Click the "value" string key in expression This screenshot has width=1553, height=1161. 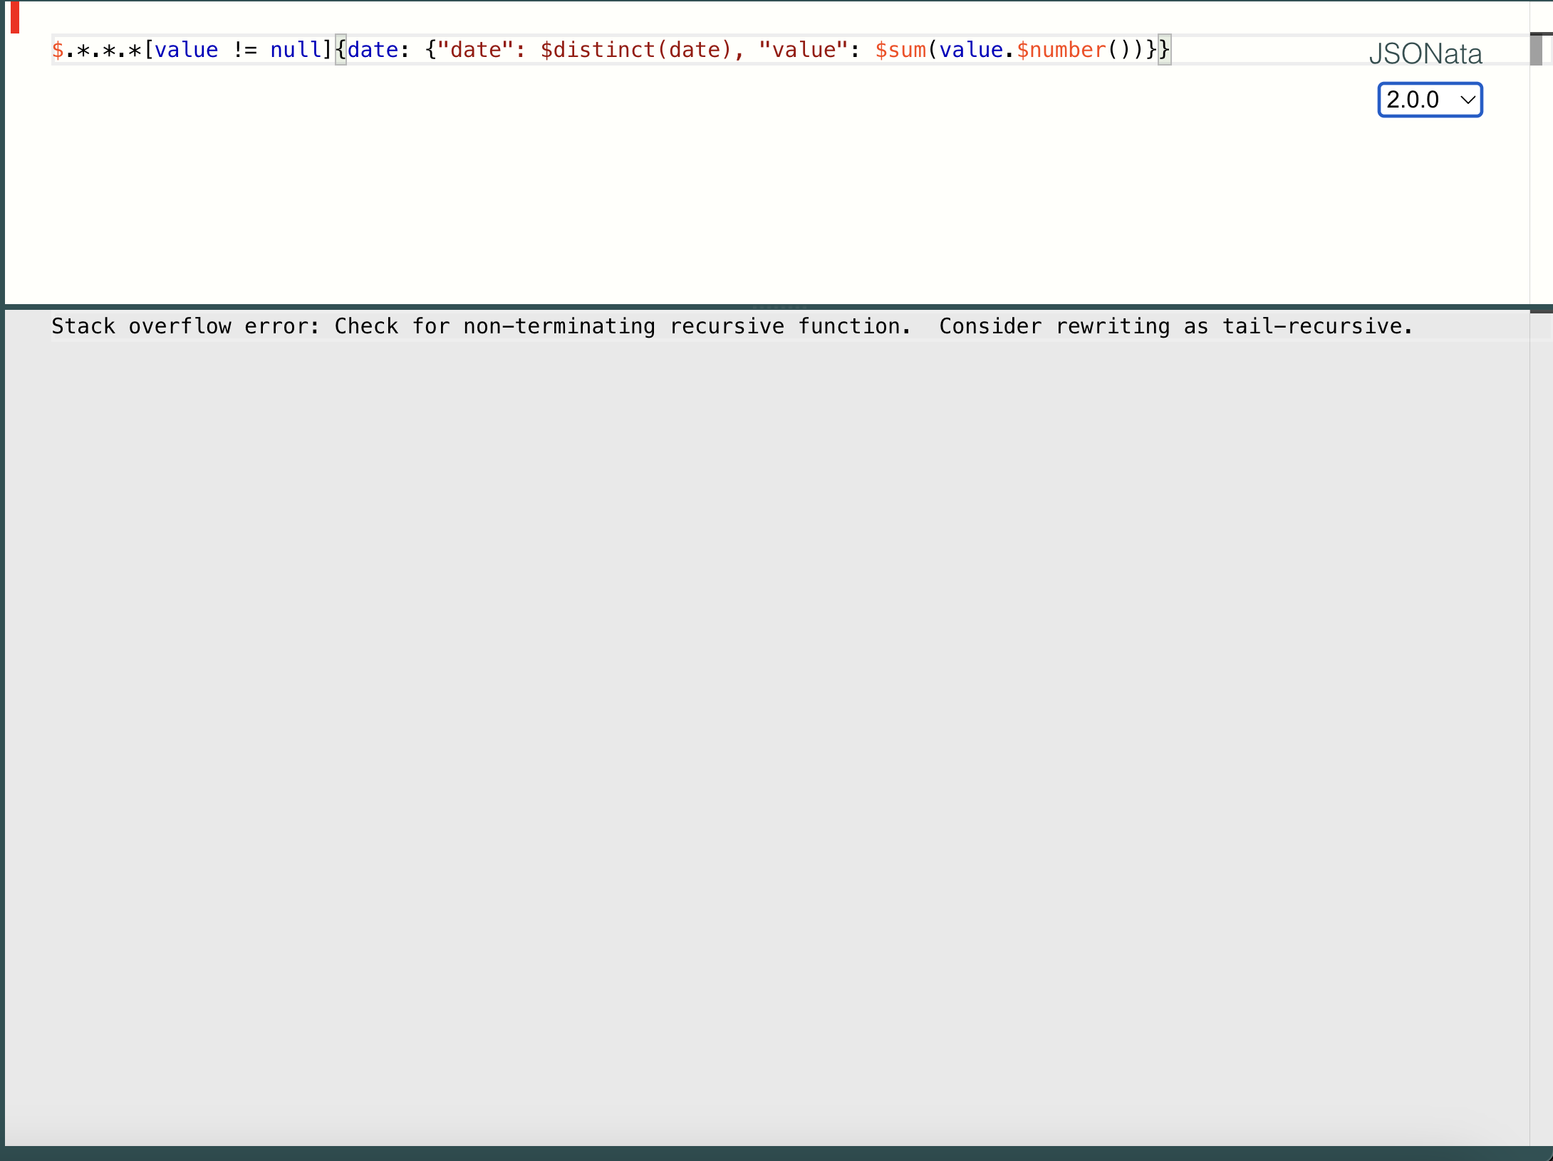tap(803, 50)
